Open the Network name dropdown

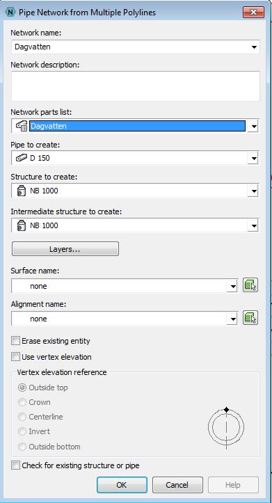[254, 47]
